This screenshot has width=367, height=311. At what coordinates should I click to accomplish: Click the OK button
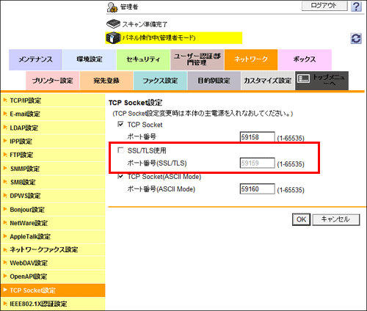click(x=301, y=219)
